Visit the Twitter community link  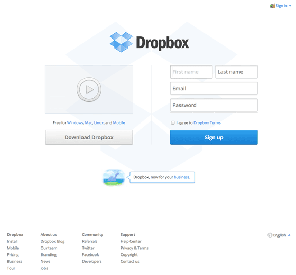click(x=88, y=248)
